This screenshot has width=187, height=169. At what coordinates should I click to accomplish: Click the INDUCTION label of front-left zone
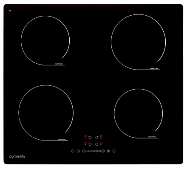62,139
